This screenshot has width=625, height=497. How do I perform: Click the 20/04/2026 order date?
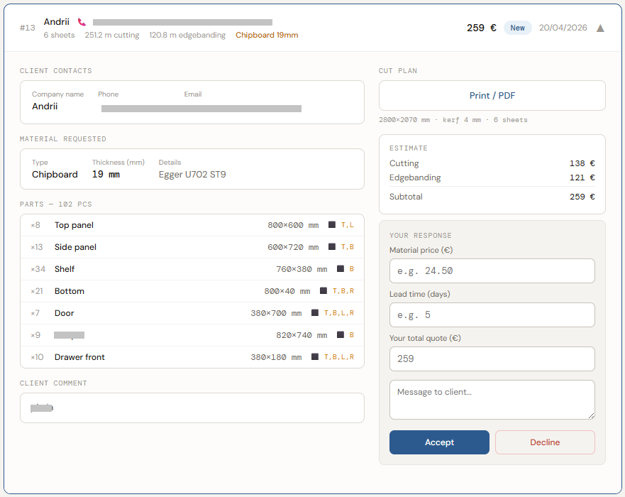click(x=563, y=28)
